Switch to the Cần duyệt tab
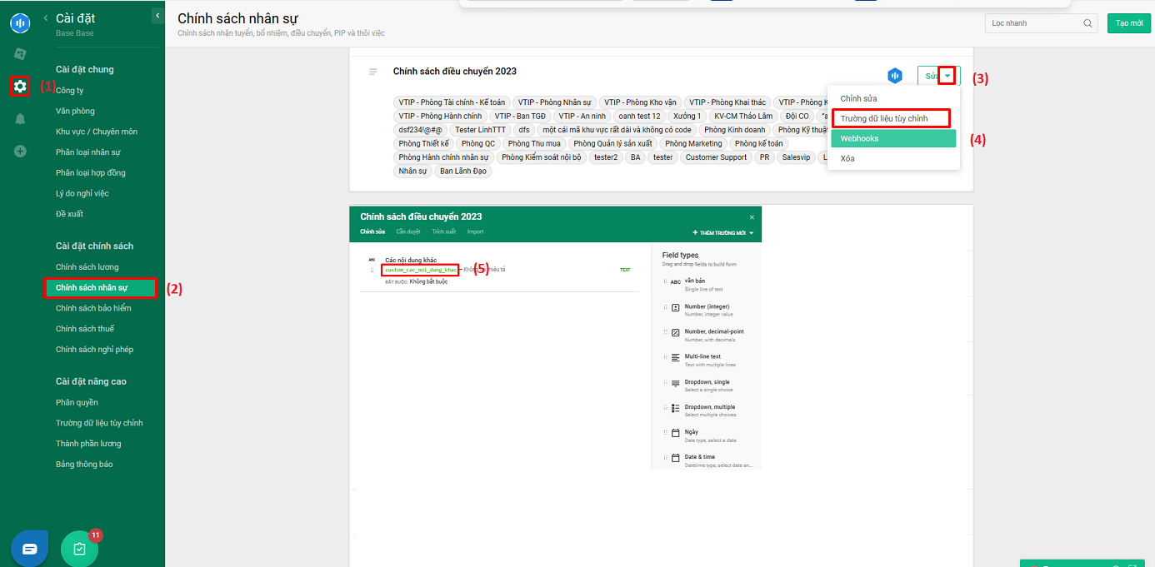The image size is (1155, 567). [408, 231]
